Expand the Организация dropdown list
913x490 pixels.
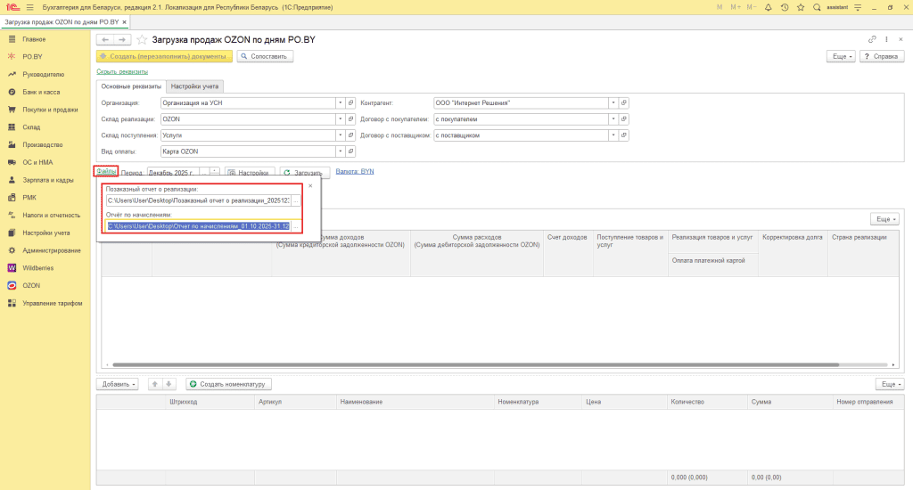[x=340, y=103]
